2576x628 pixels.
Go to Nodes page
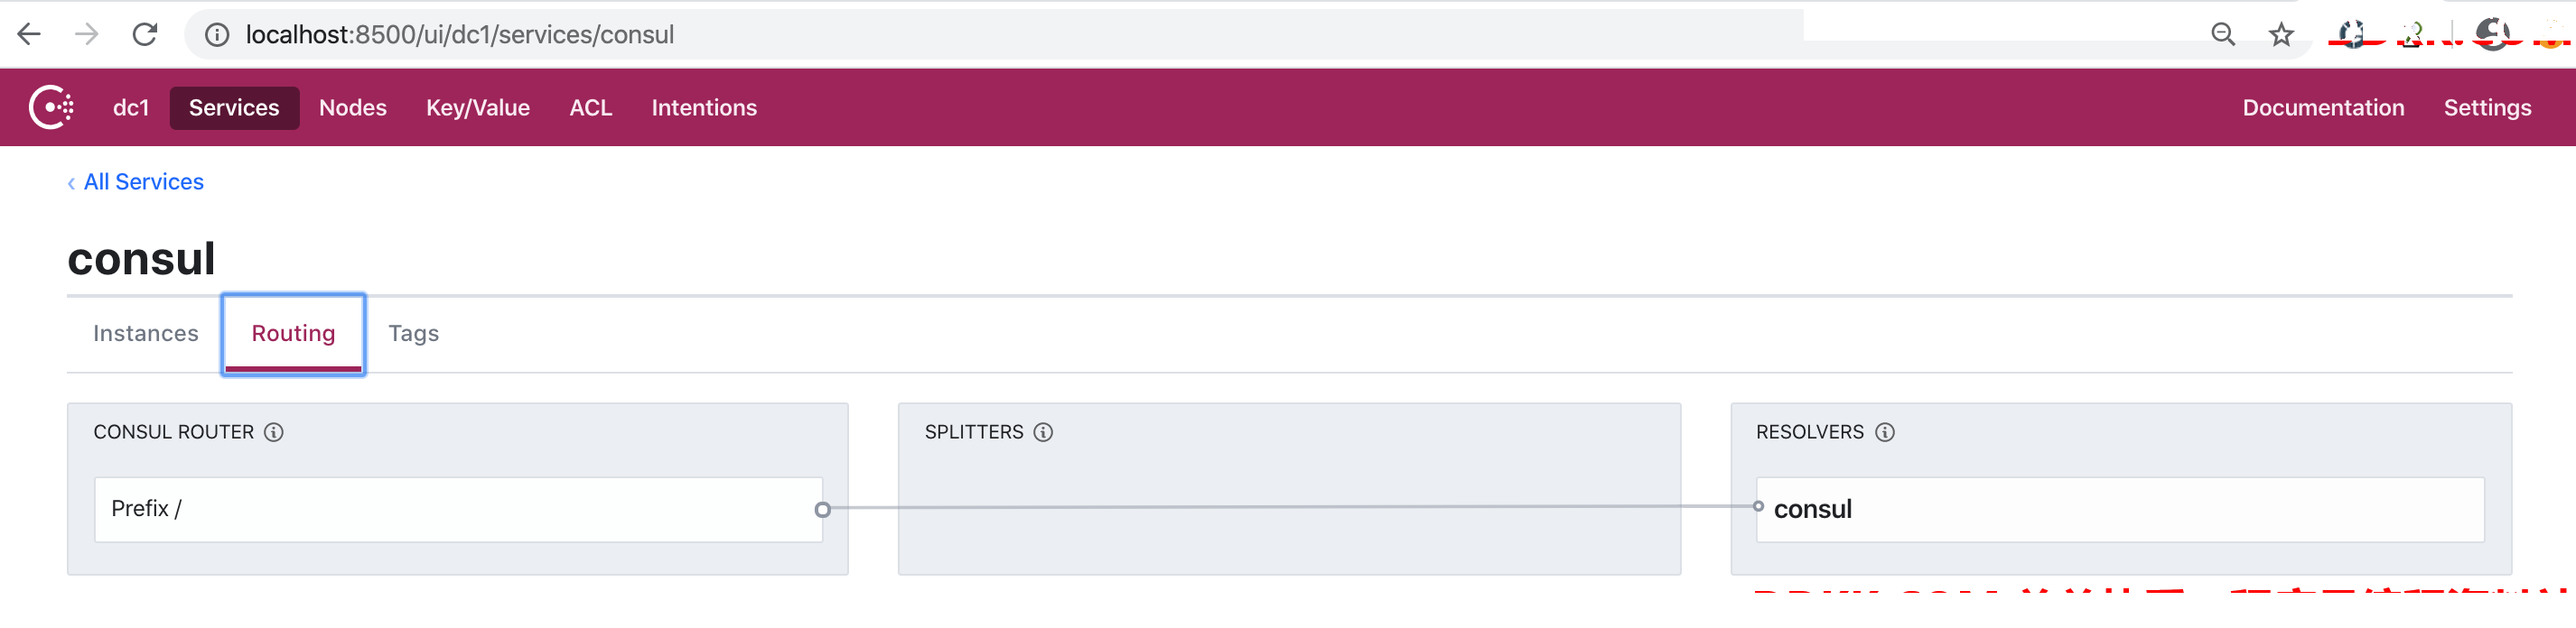click(x=353, y=108)
